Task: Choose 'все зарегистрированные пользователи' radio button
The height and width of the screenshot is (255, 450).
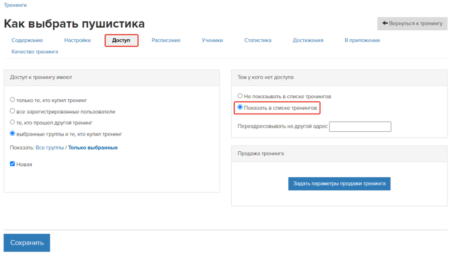Action: 12,111
